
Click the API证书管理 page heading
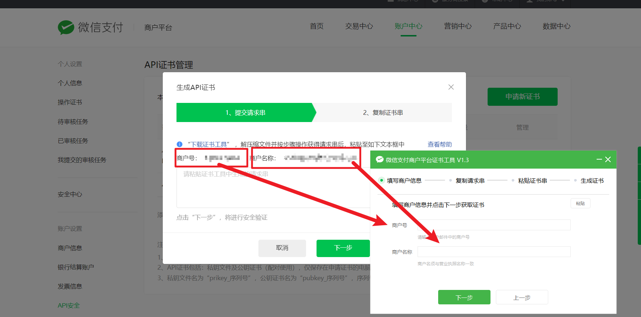tap(169, 65)
